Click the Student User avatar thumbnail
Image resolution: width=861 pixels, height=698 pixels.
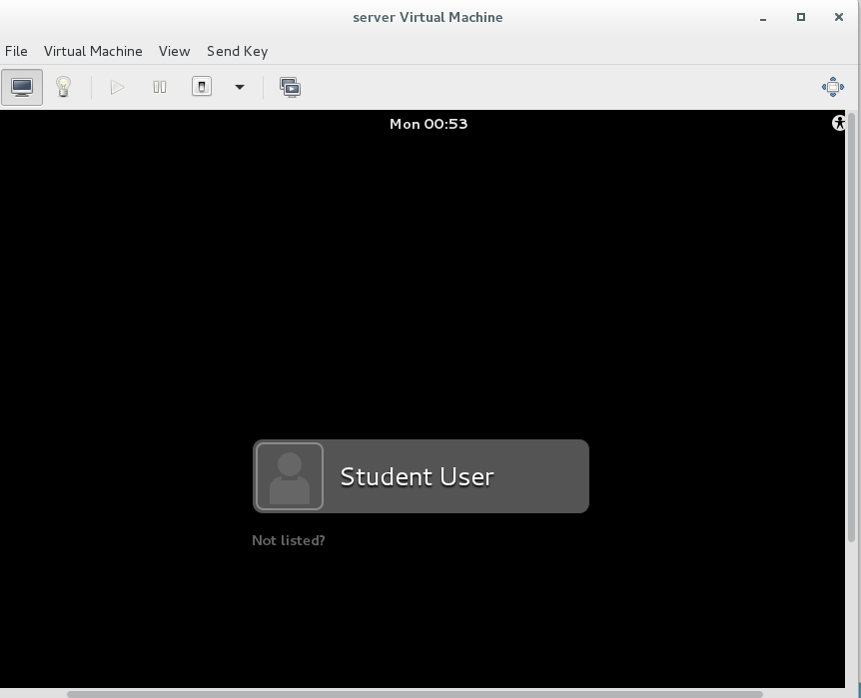pos(290,476)
